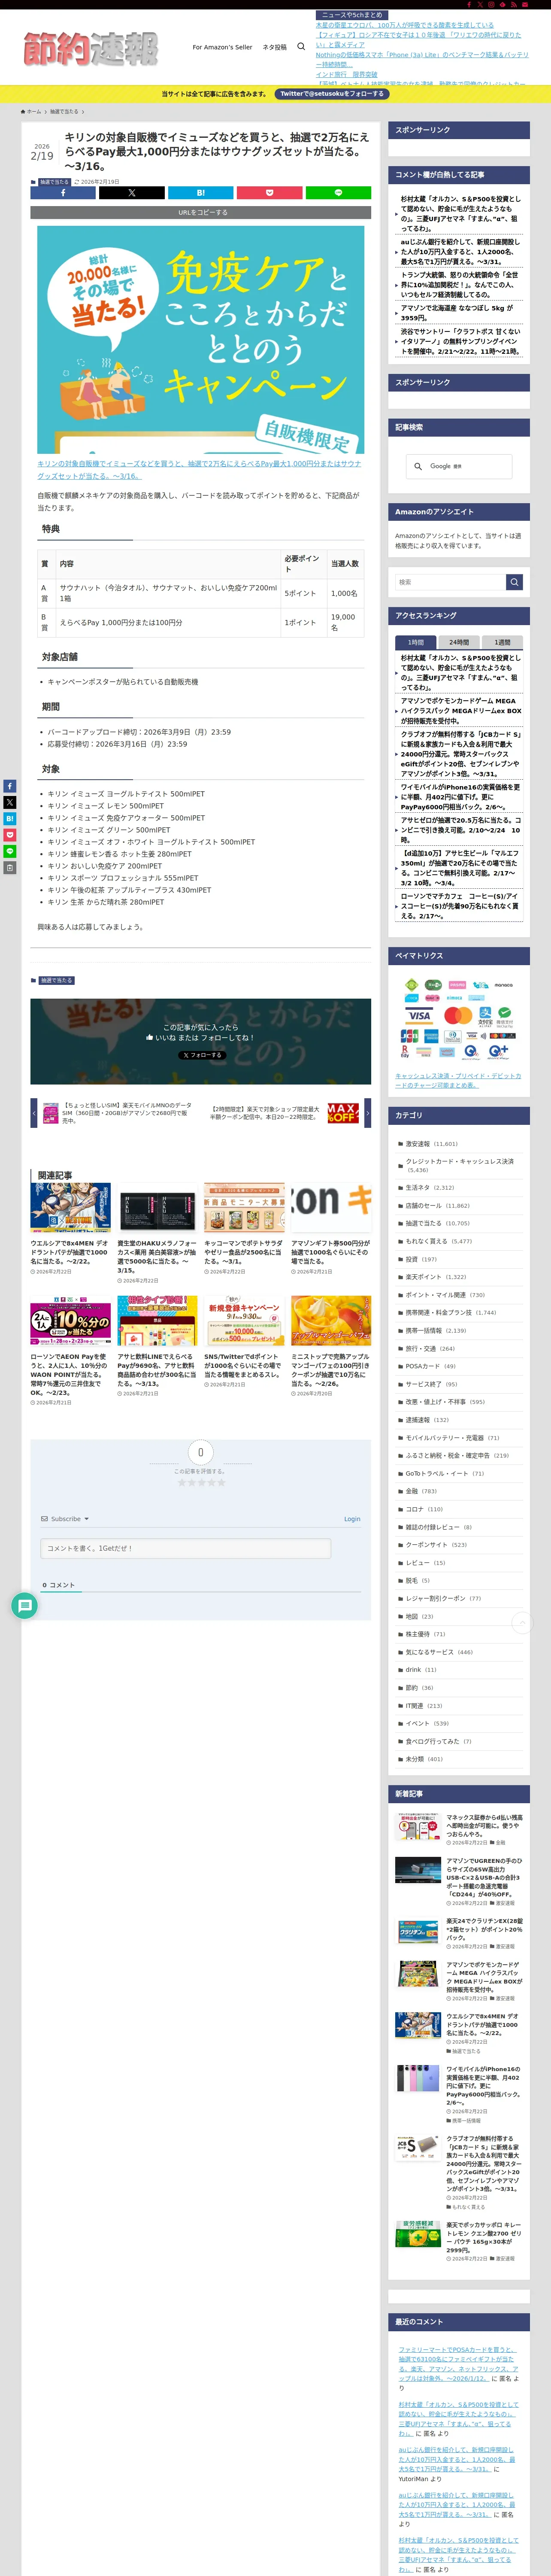The width and height of the screenshot is (551, 2576).
Task: Open キャッシュレス決済 summary link under Paymatrix
Action: (458, 1080)
